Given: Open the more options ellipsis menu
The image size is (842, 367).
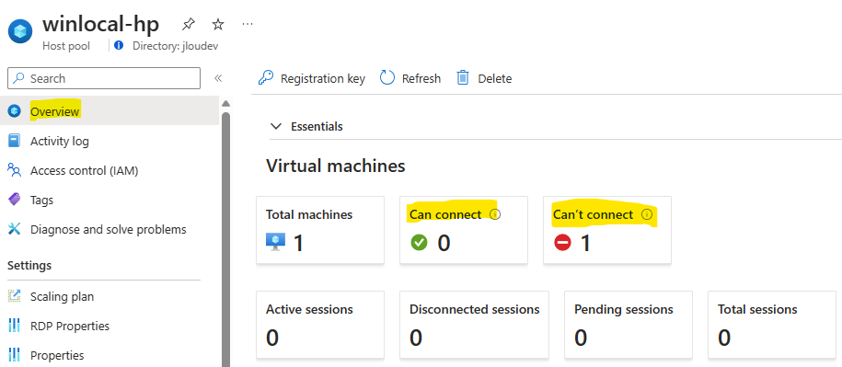Looking at the screenshot, I should click(x=247, y=24).
